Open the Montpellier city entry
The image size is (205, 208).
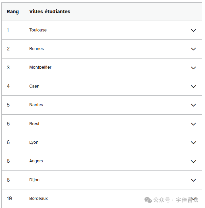(40, 67)
